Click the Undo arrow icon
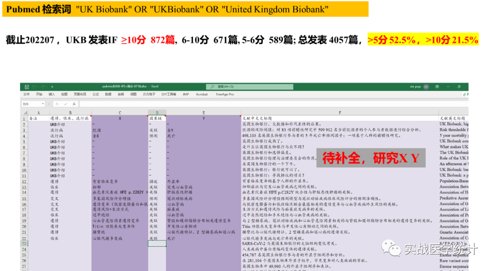Image resolution: width=494 pixels, height=271 pixels. click(34, 87)
